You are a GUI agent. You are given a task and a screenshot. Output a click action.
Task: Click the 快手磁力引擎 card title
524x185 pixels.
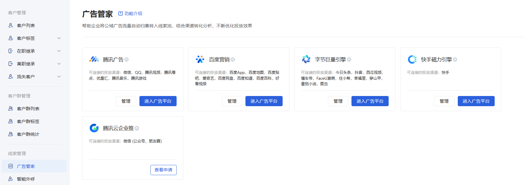point(437,60)
